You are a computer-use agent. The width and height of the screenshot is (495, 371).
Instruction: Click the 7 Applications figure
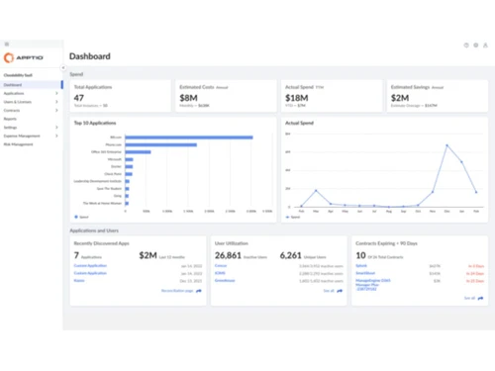point(76,255)
